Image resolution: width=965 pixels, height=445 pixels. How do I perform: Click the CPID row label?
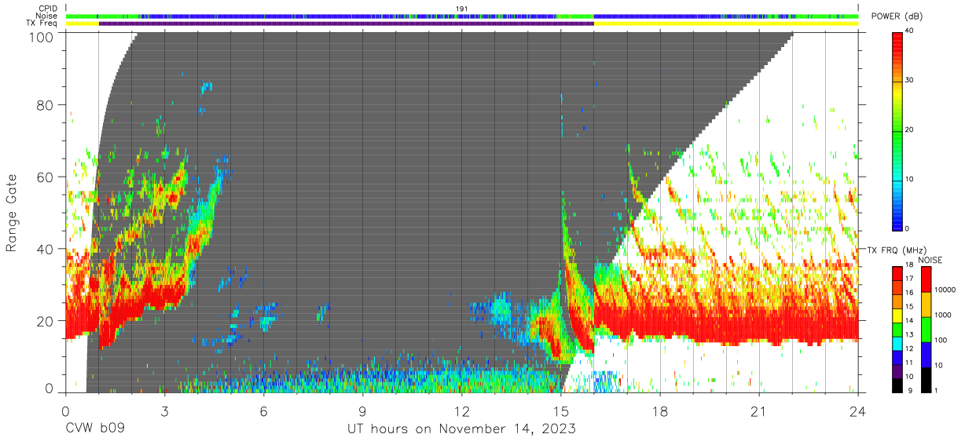(47, 9)
